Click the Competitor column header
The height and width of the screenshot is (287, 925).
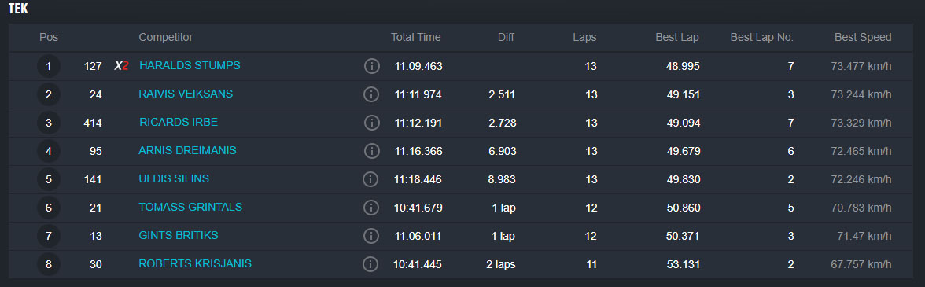[166, 37]
